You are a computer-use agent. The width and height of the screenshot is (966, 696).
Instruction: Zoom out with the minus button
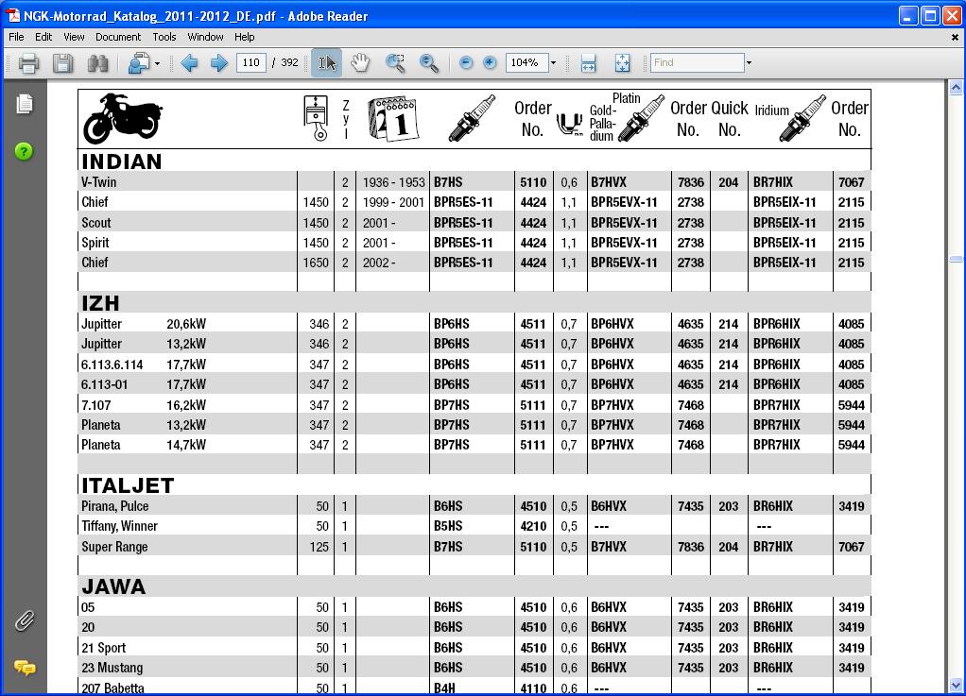click(x=466, y=62)
